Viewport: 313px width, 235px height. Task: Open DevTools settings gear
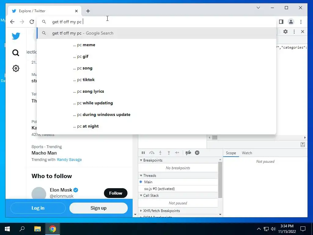tap(285, 32)
